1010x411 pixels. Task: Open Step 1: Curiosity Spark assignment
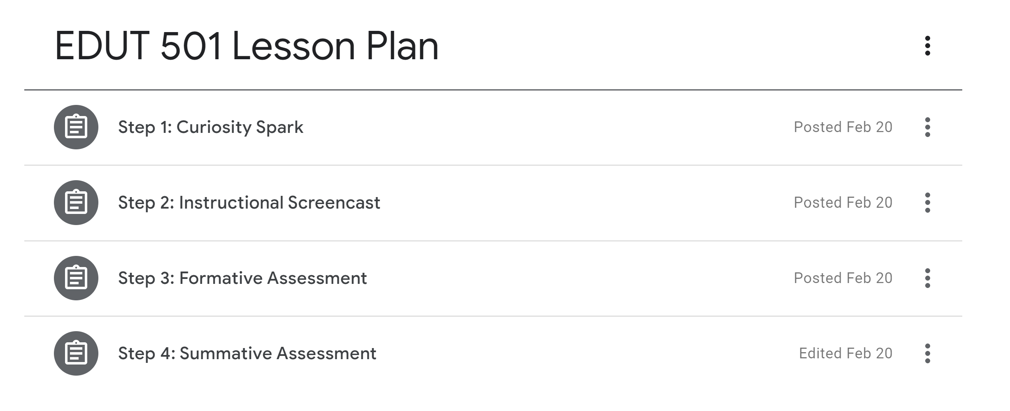211,127
